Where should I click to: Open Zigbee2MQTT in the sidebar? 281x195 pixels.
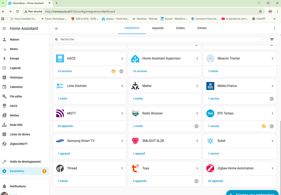(24, 144)
